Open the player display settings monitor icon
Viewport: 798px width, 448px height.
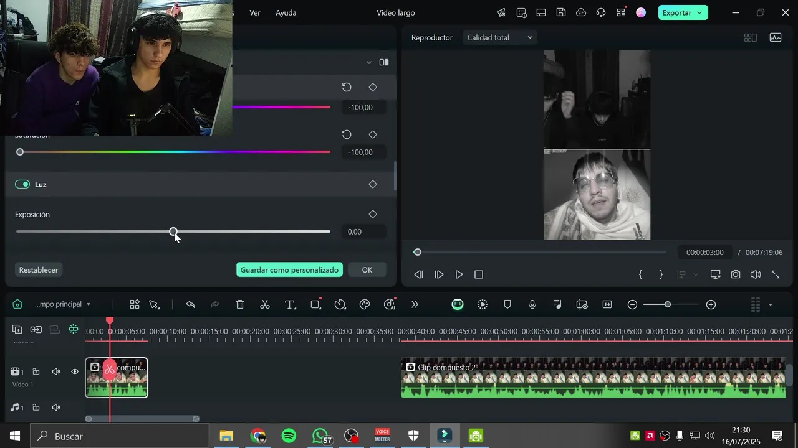[x=716, y=274]
